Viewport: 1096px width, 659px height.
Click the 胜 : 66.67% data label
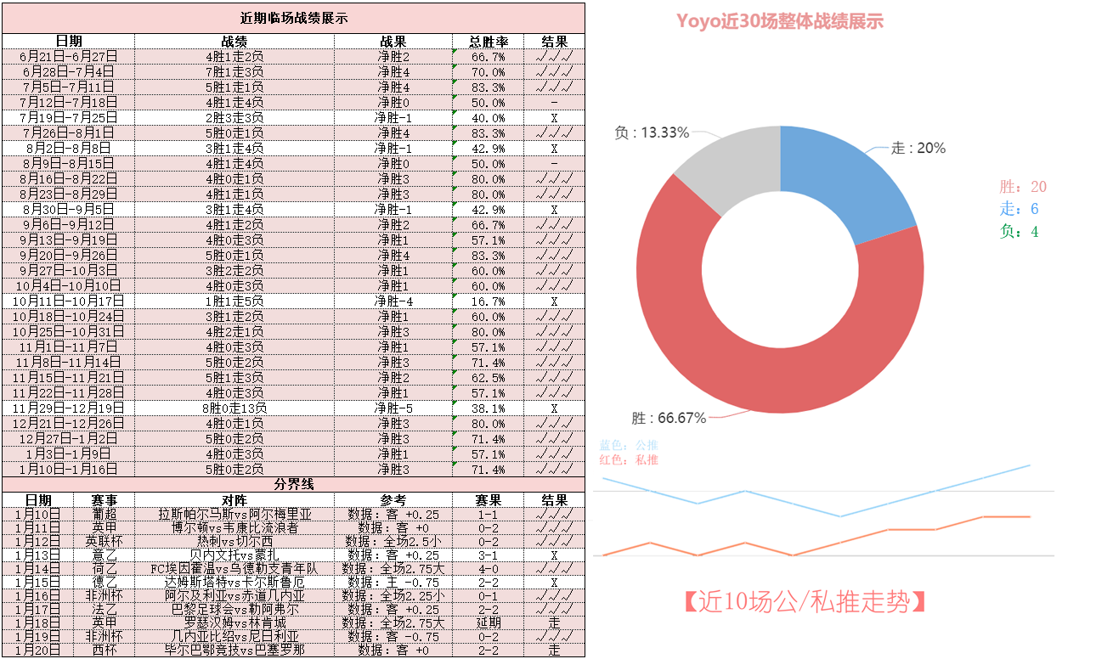(669, 419)
